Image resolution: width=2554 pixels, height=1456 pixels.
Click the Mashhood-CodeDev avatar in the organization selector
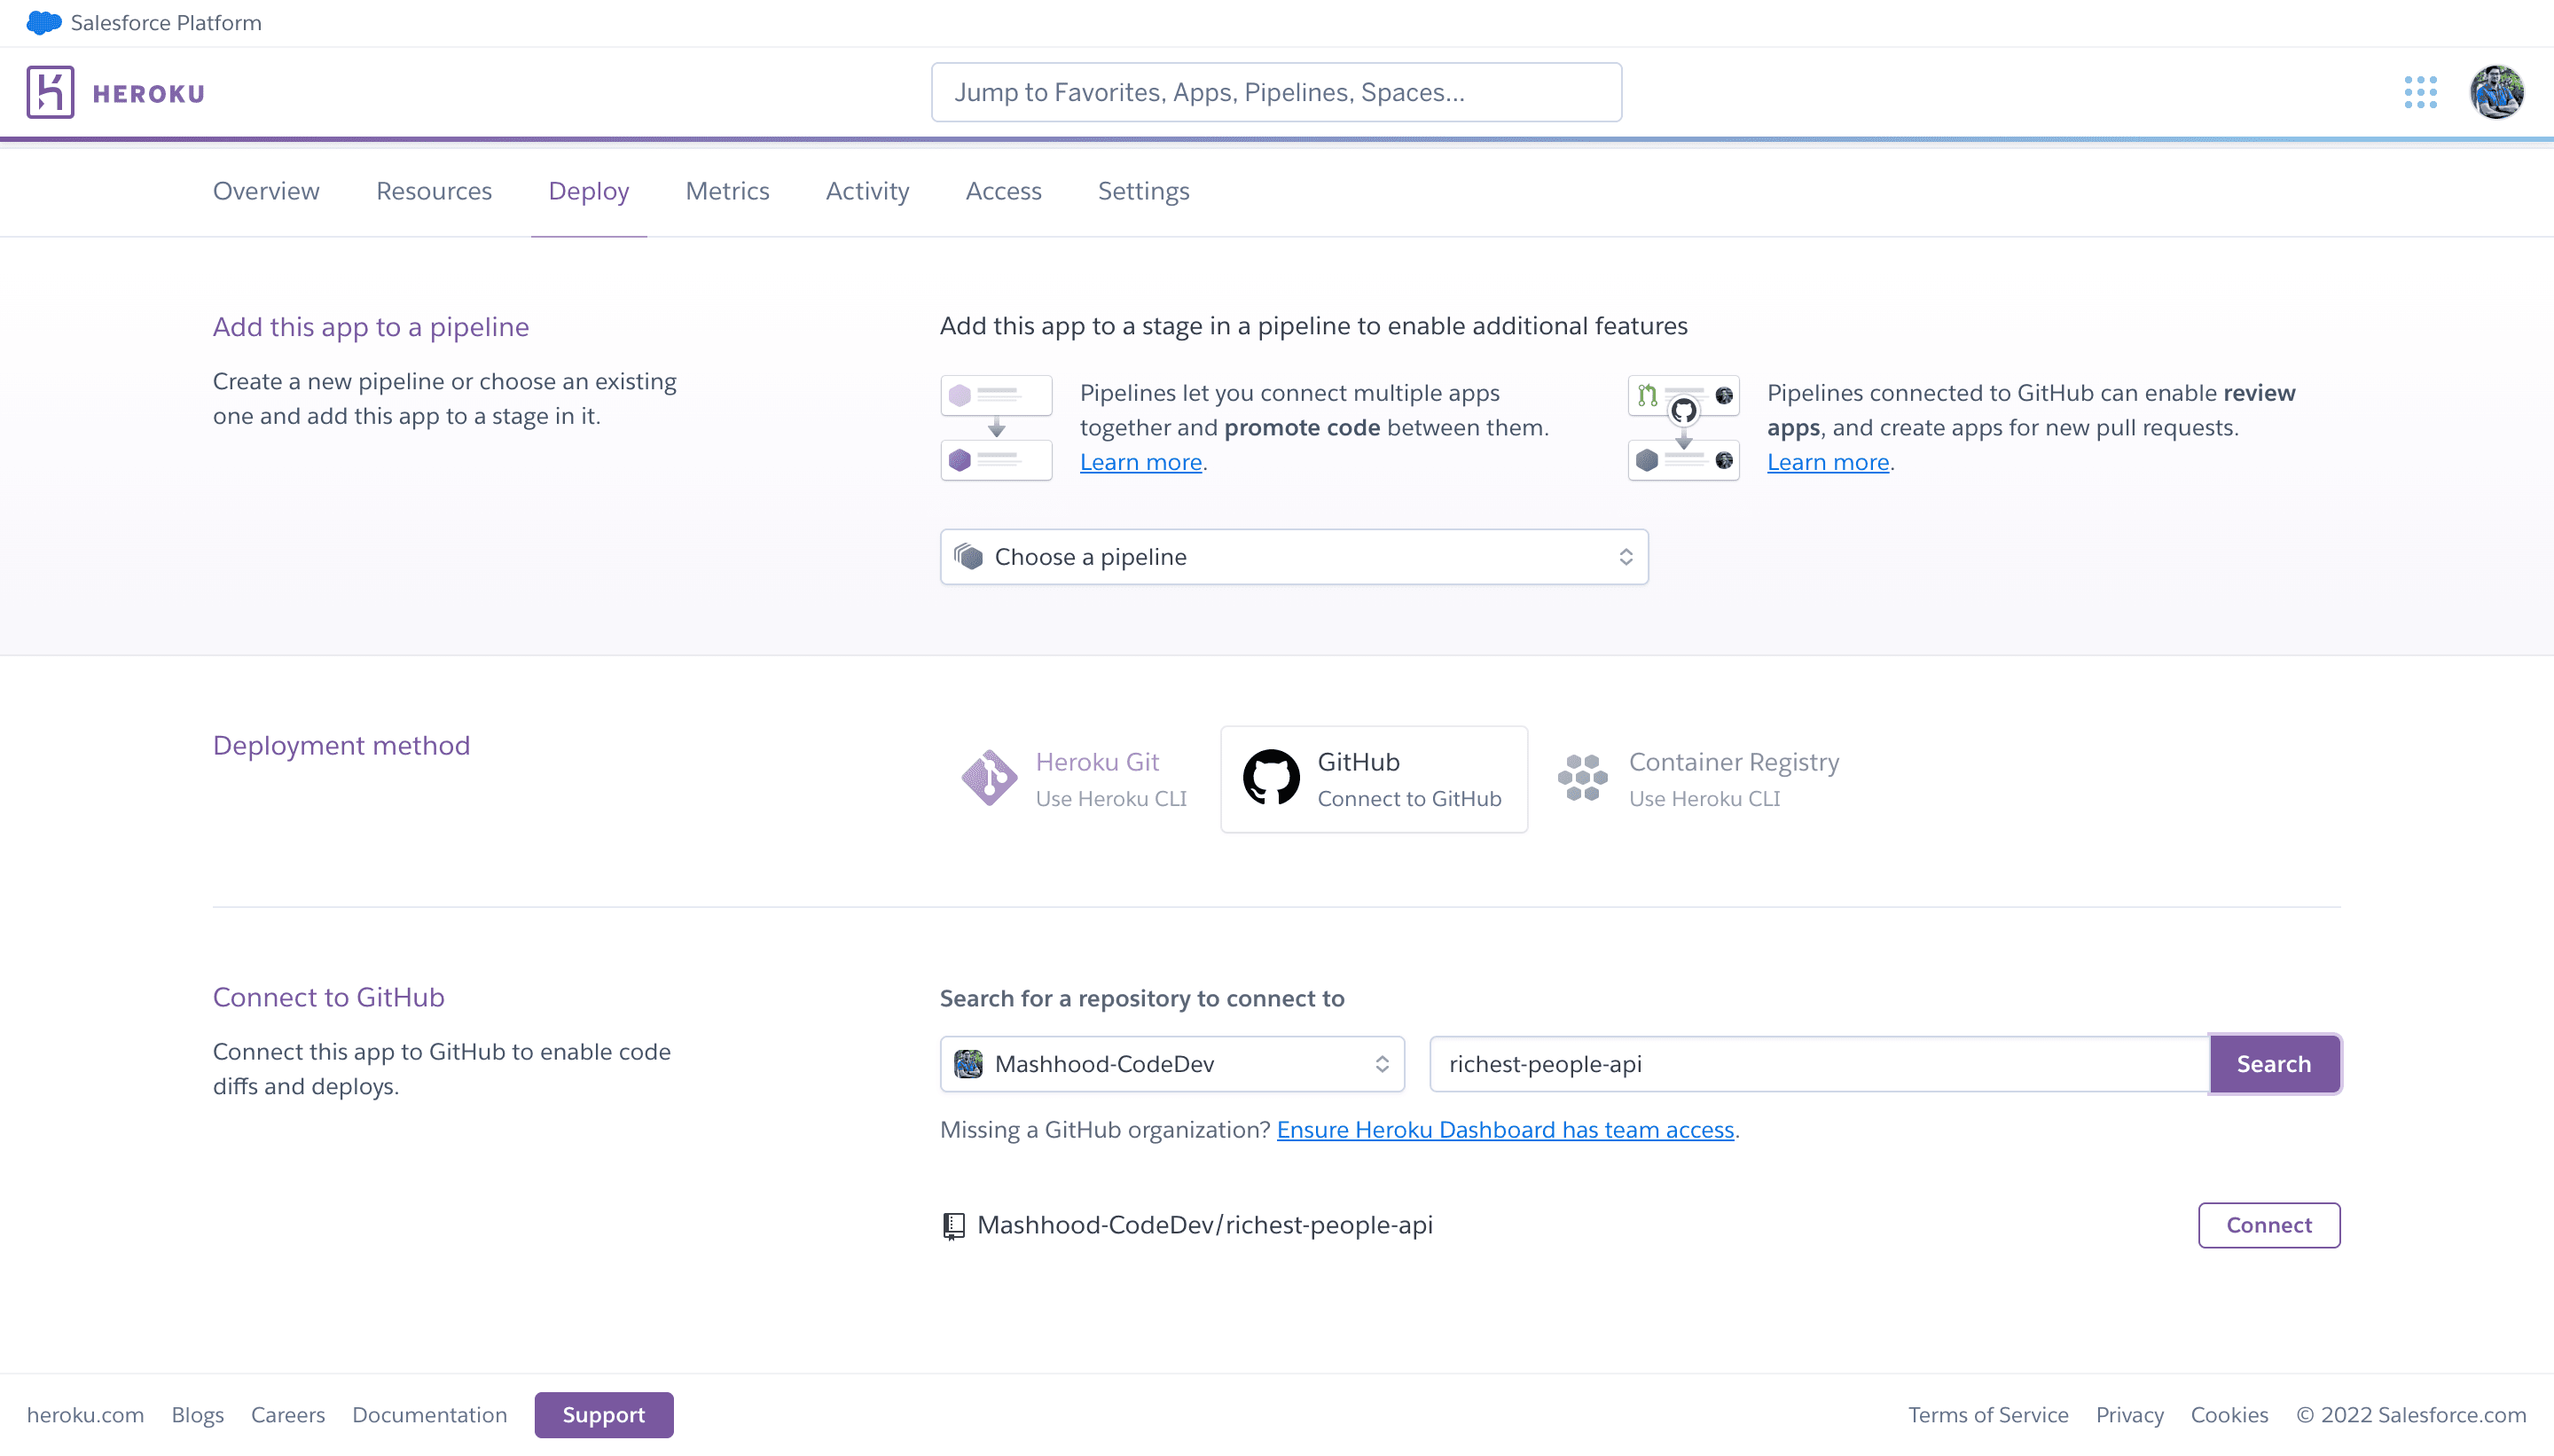(x=968, y=1064)
